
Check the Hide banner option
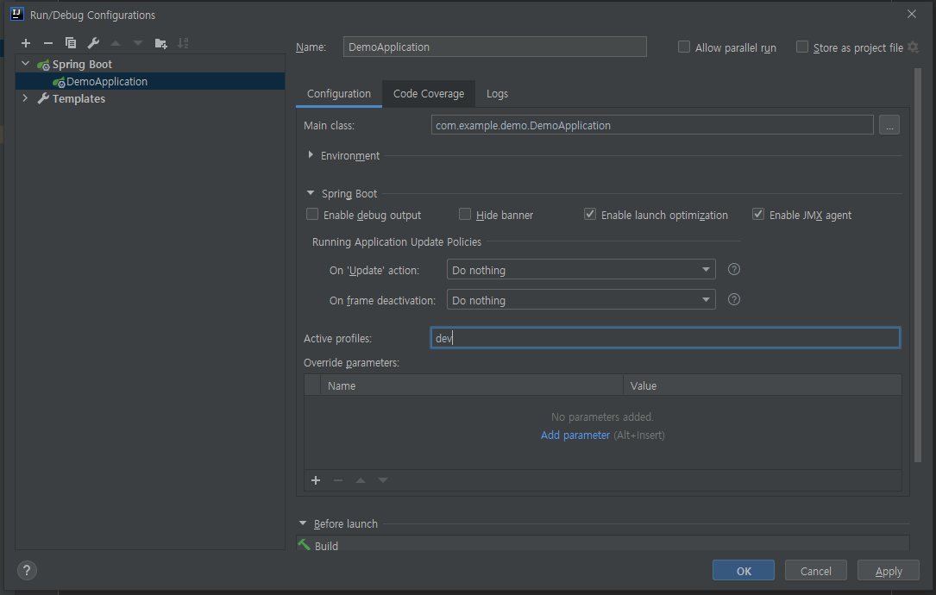pos(465,214)
